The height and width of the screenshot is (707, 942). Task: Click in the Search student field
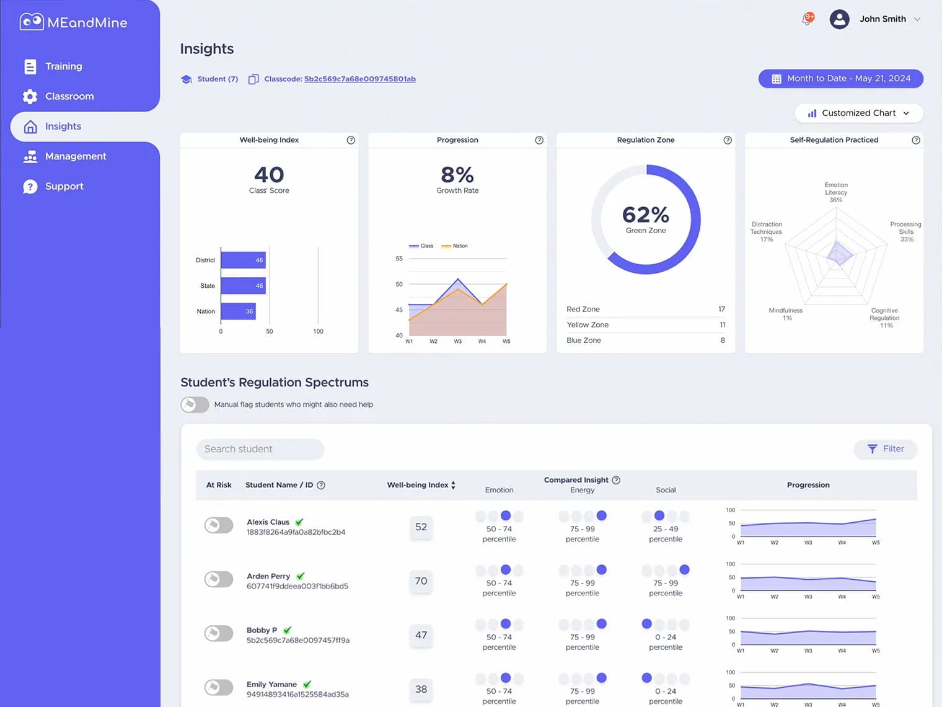260,449
